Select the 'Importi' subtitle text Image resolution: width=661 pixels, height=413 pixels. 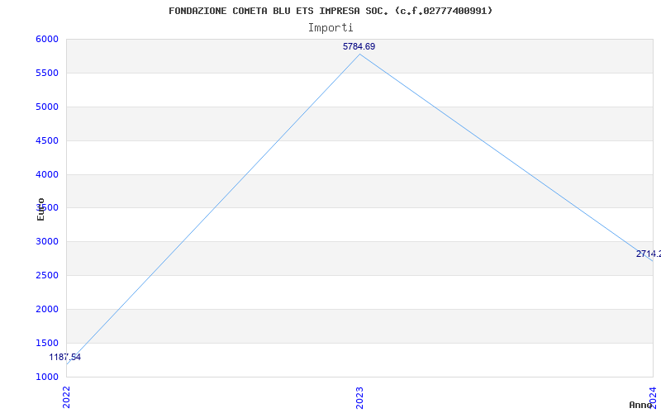330,28
